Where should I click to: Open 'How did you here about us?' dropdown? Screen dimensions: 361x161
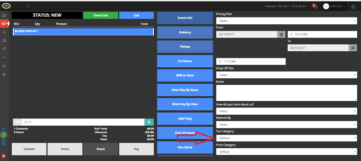[x=287, y=111]
